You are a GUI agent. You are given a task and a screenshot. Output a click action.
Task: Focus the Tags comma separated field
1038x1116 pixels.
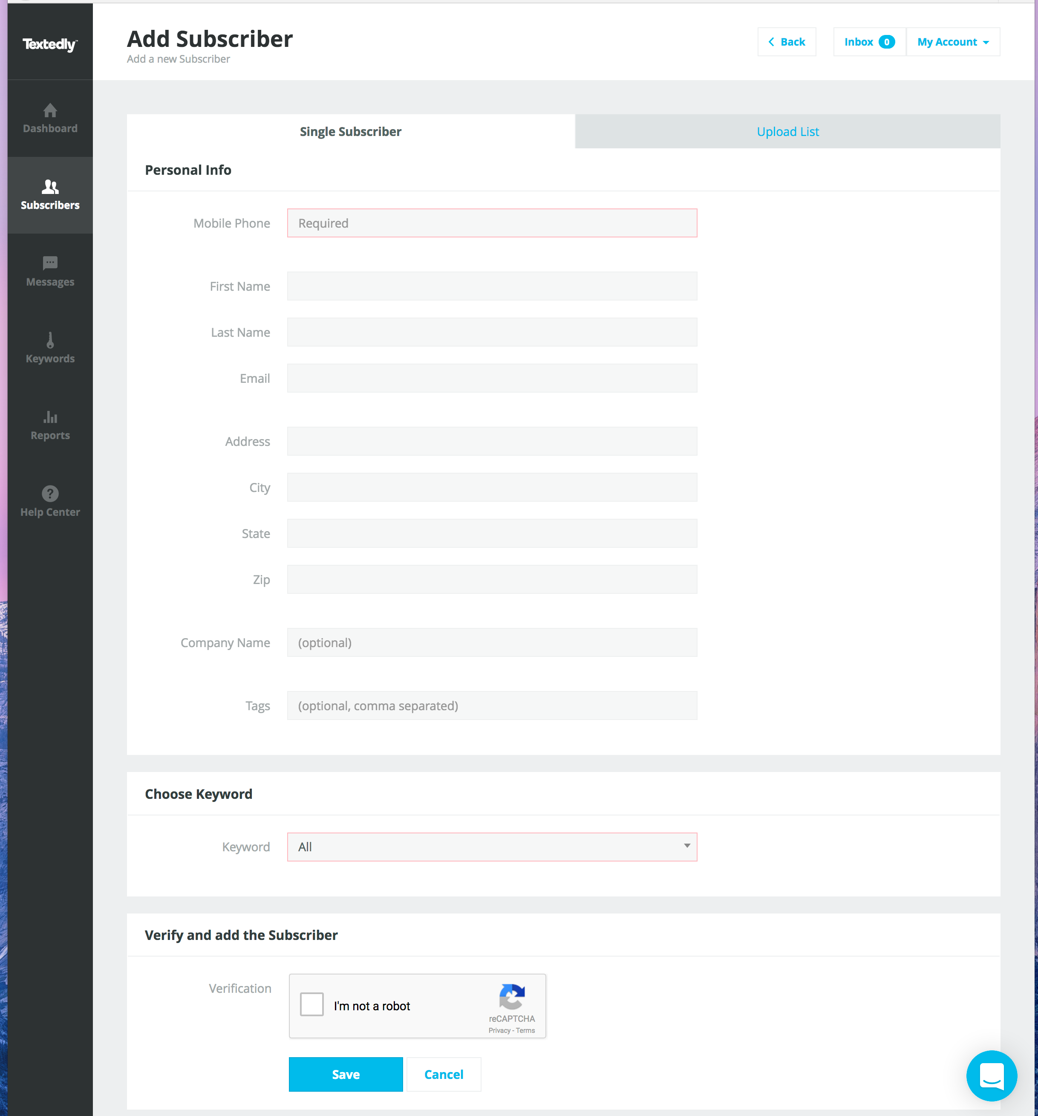coord(492,705)
